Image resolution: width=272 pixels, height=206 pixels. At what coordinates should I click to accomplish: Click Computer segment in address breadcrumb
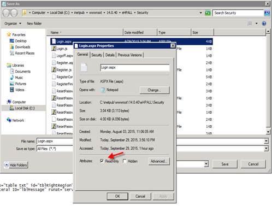pyautogui.click(x=39, y=13)
